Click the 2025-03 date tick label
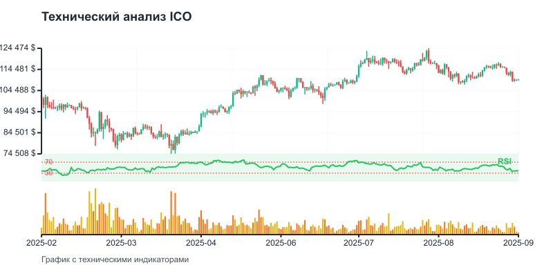The width and height of the screenshot is (553, 276). pyautogui.click(x=122, y=243)
